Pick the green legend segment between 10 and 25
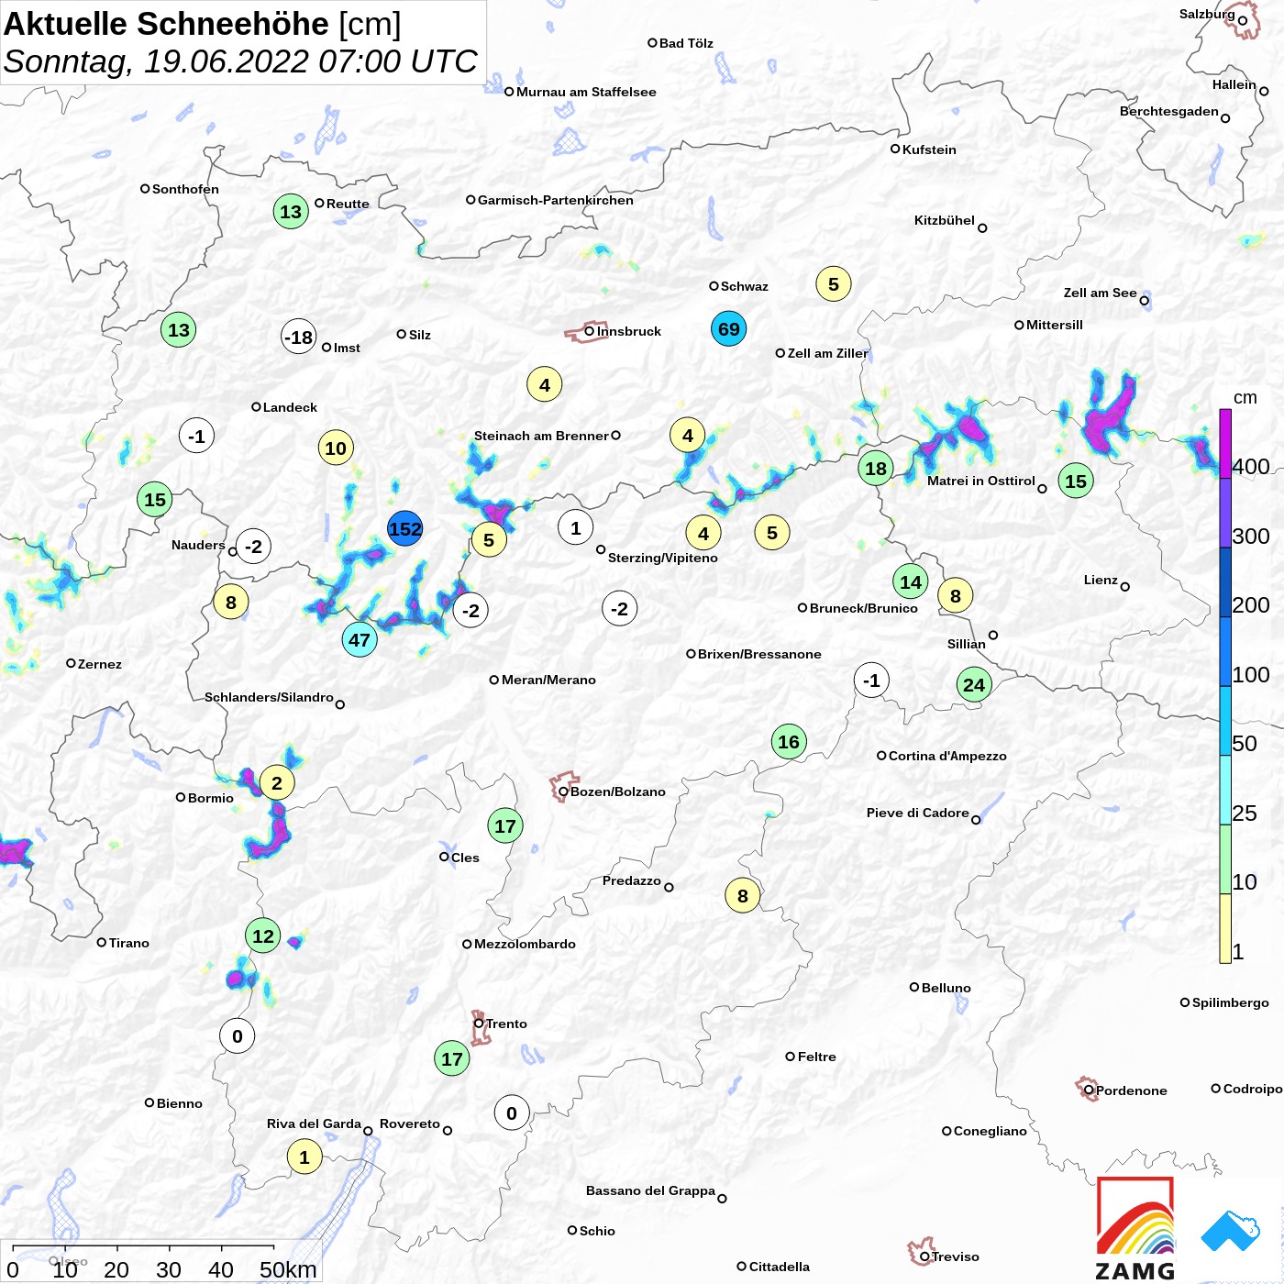 tap(1225, 859)
